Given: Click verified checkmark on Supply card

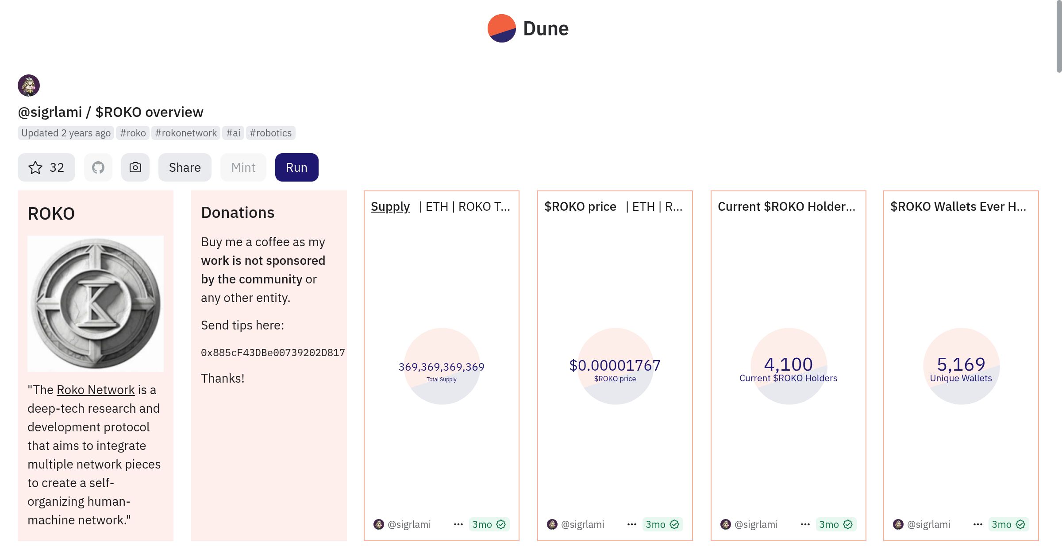Looking at the screenshot, I should pos(501,524).
